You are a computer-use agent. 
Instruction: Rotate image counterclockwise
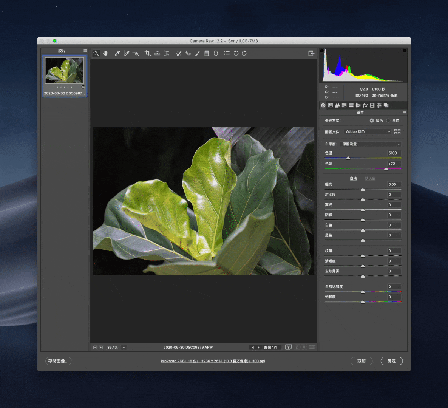pos(236,53)
